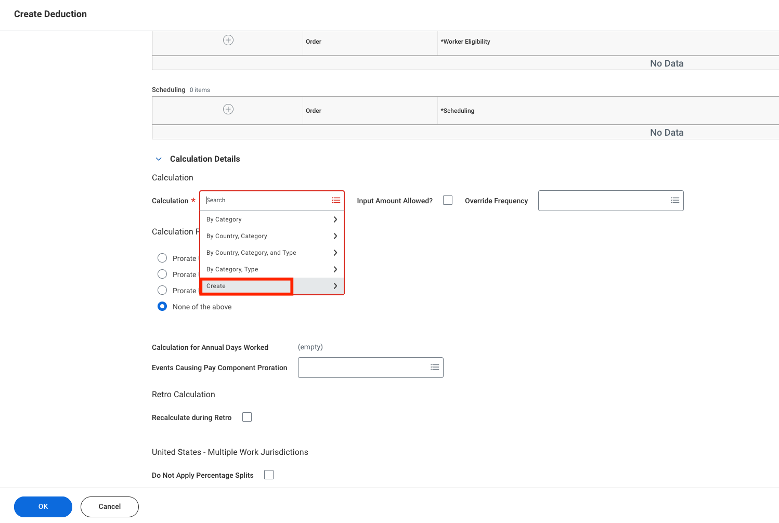Click United States - Multiple Work Jurisdictions heading
The image size is (779, 523).
230,452
